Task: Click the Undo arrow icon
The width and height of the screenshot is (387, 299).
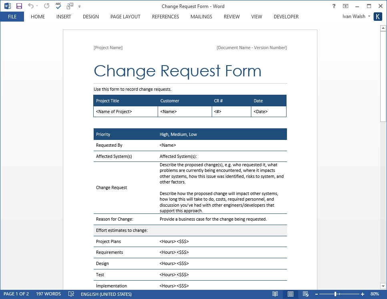Action: (x=30, y=6)
